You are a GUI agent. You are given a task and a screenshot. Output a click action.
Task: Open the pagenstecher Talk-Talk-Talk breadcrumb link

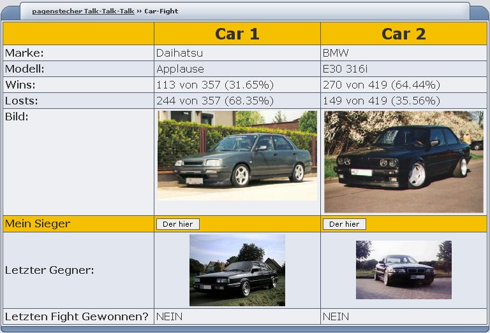(83, 11)
